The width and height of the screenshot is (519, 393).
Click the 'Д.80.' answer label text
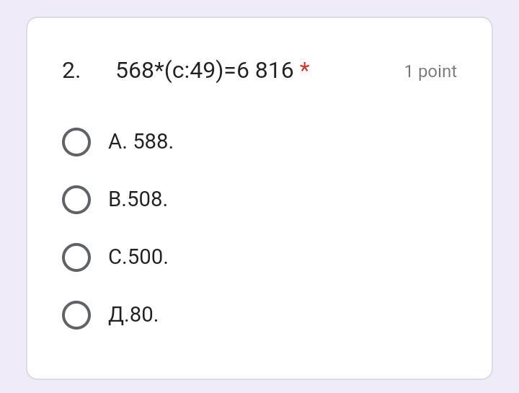click(x=133, y=315)
